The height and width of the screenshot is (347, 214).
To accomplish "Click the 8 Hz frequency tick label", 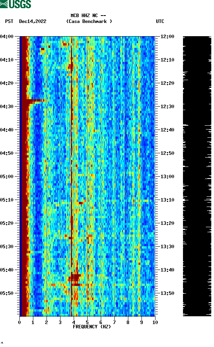I will point(128,322).
